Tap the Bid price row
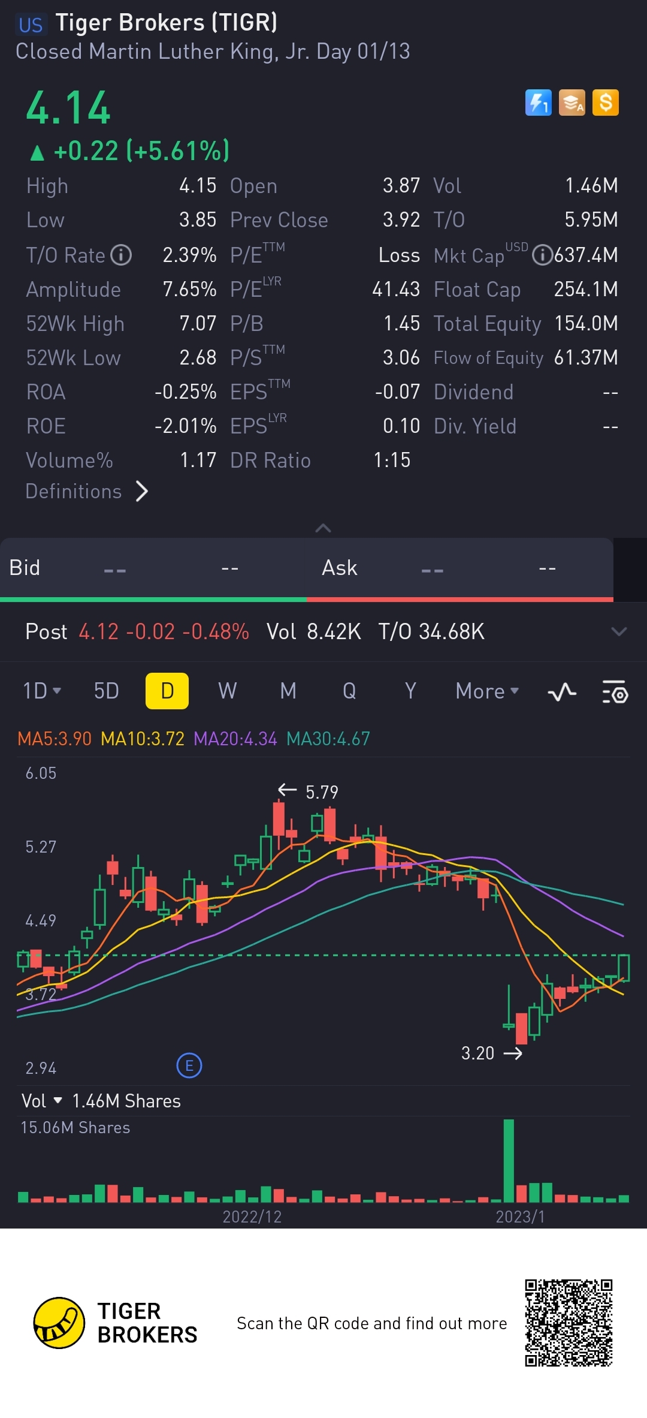647x1418 pixels. point(153,568)
